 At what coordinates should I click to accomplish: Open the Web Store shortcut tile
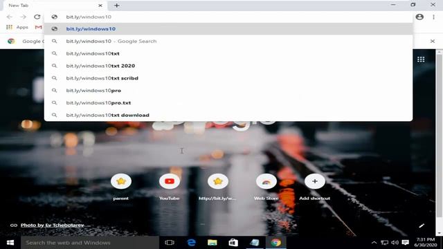coord(266,186)
